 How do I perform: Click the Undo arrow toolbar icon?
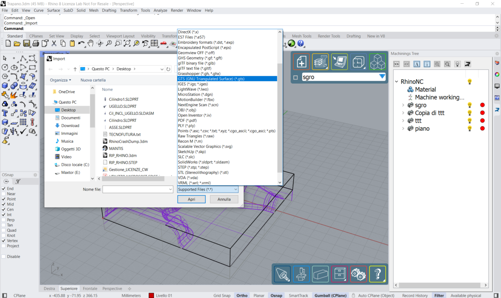[x=81, y=43]
